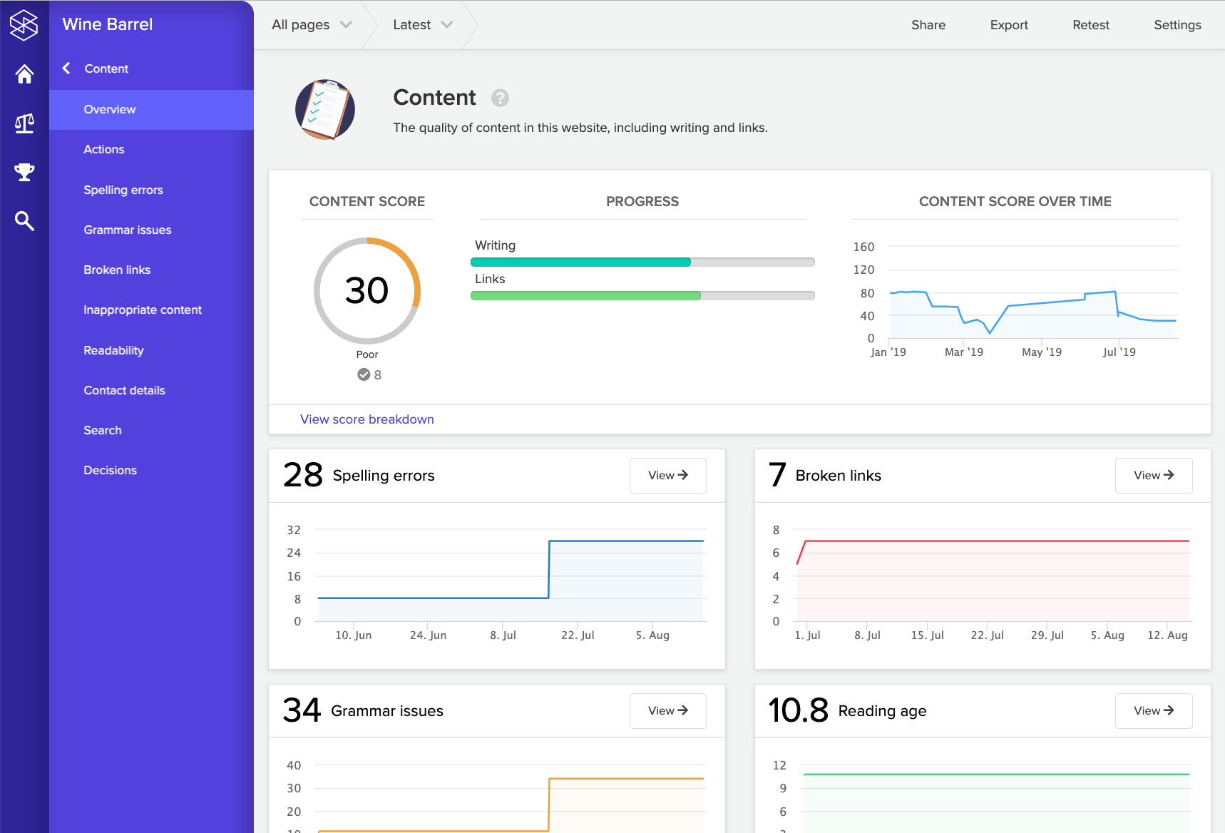Click the clipboard Content section illustration

coord(325,109)
